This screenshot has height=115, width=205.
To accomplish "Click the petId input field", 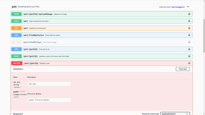I will tap(49, 100).
